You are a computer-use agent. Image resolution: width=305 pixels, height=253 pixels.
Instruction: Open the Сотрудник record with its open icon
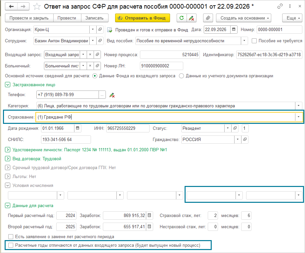point(100,41)
